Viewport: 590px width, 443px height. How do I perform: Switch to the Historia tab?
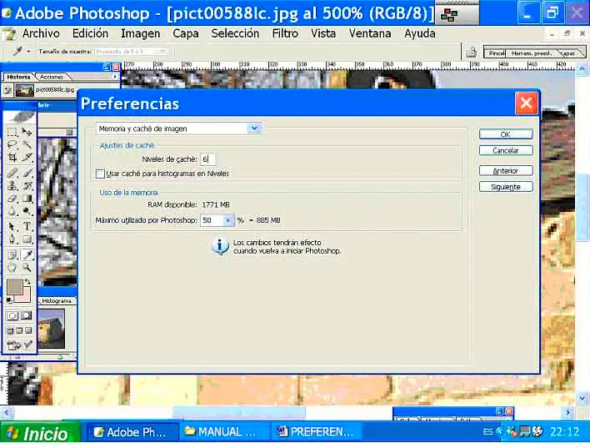point(18,77)
